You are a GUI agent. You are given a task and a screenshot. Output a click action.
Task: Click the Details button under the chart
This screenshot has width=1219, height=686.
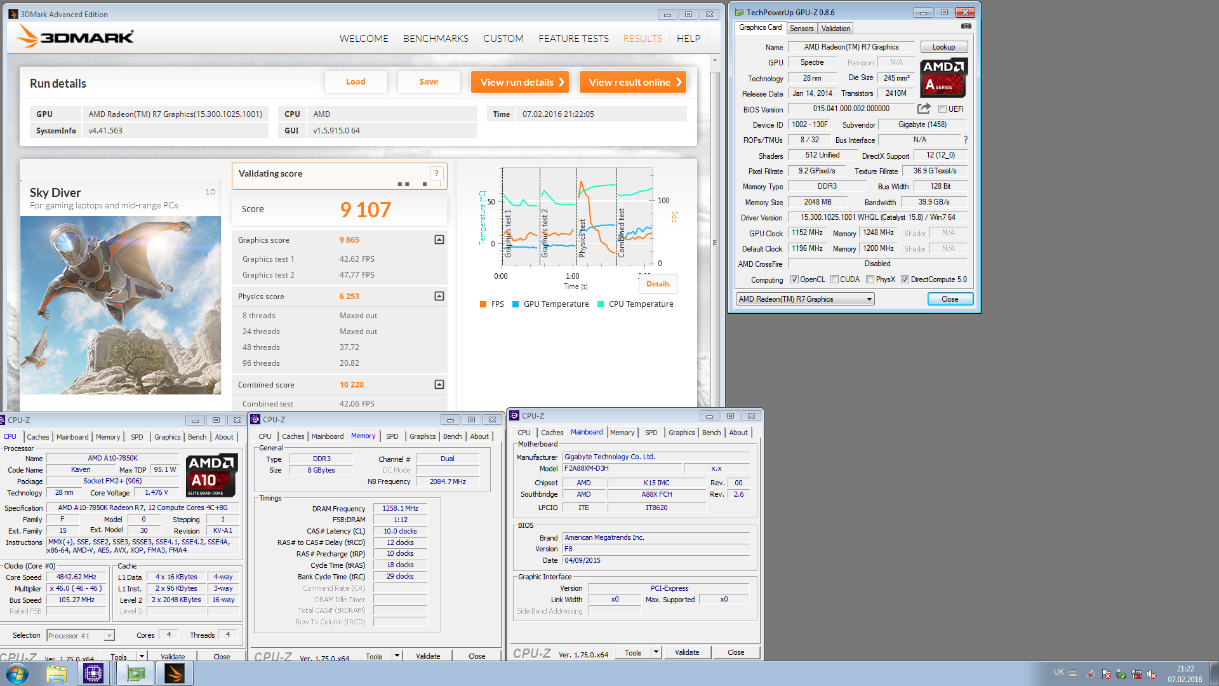(658, 284)
